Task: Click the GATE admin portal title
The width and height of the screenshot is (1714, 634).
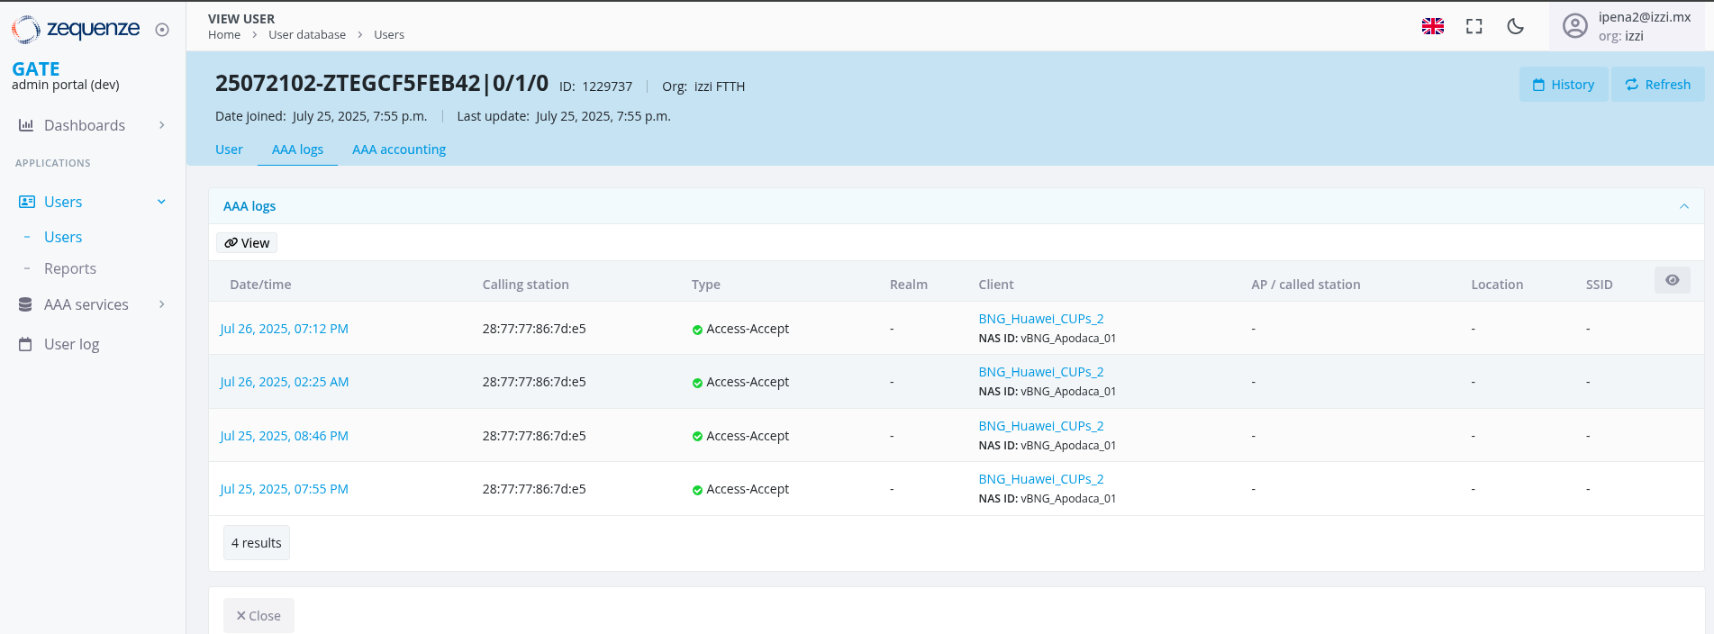Action: click(x=66, y=76)
